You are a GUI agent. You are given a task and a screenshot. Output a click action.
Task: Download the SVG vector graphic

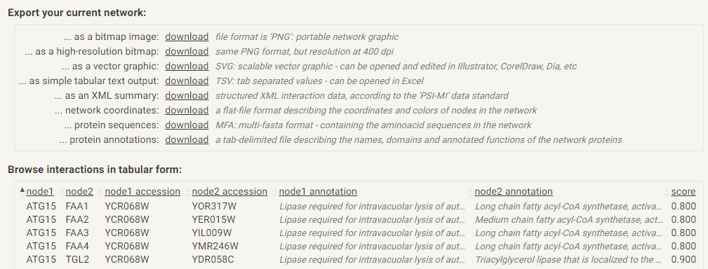tap(187, 67)
